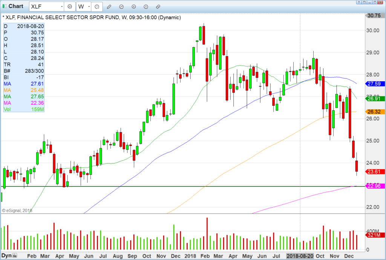Click the Vol value 159M
The height and width of the screenshot is (260, 386).
coord(38,109)
